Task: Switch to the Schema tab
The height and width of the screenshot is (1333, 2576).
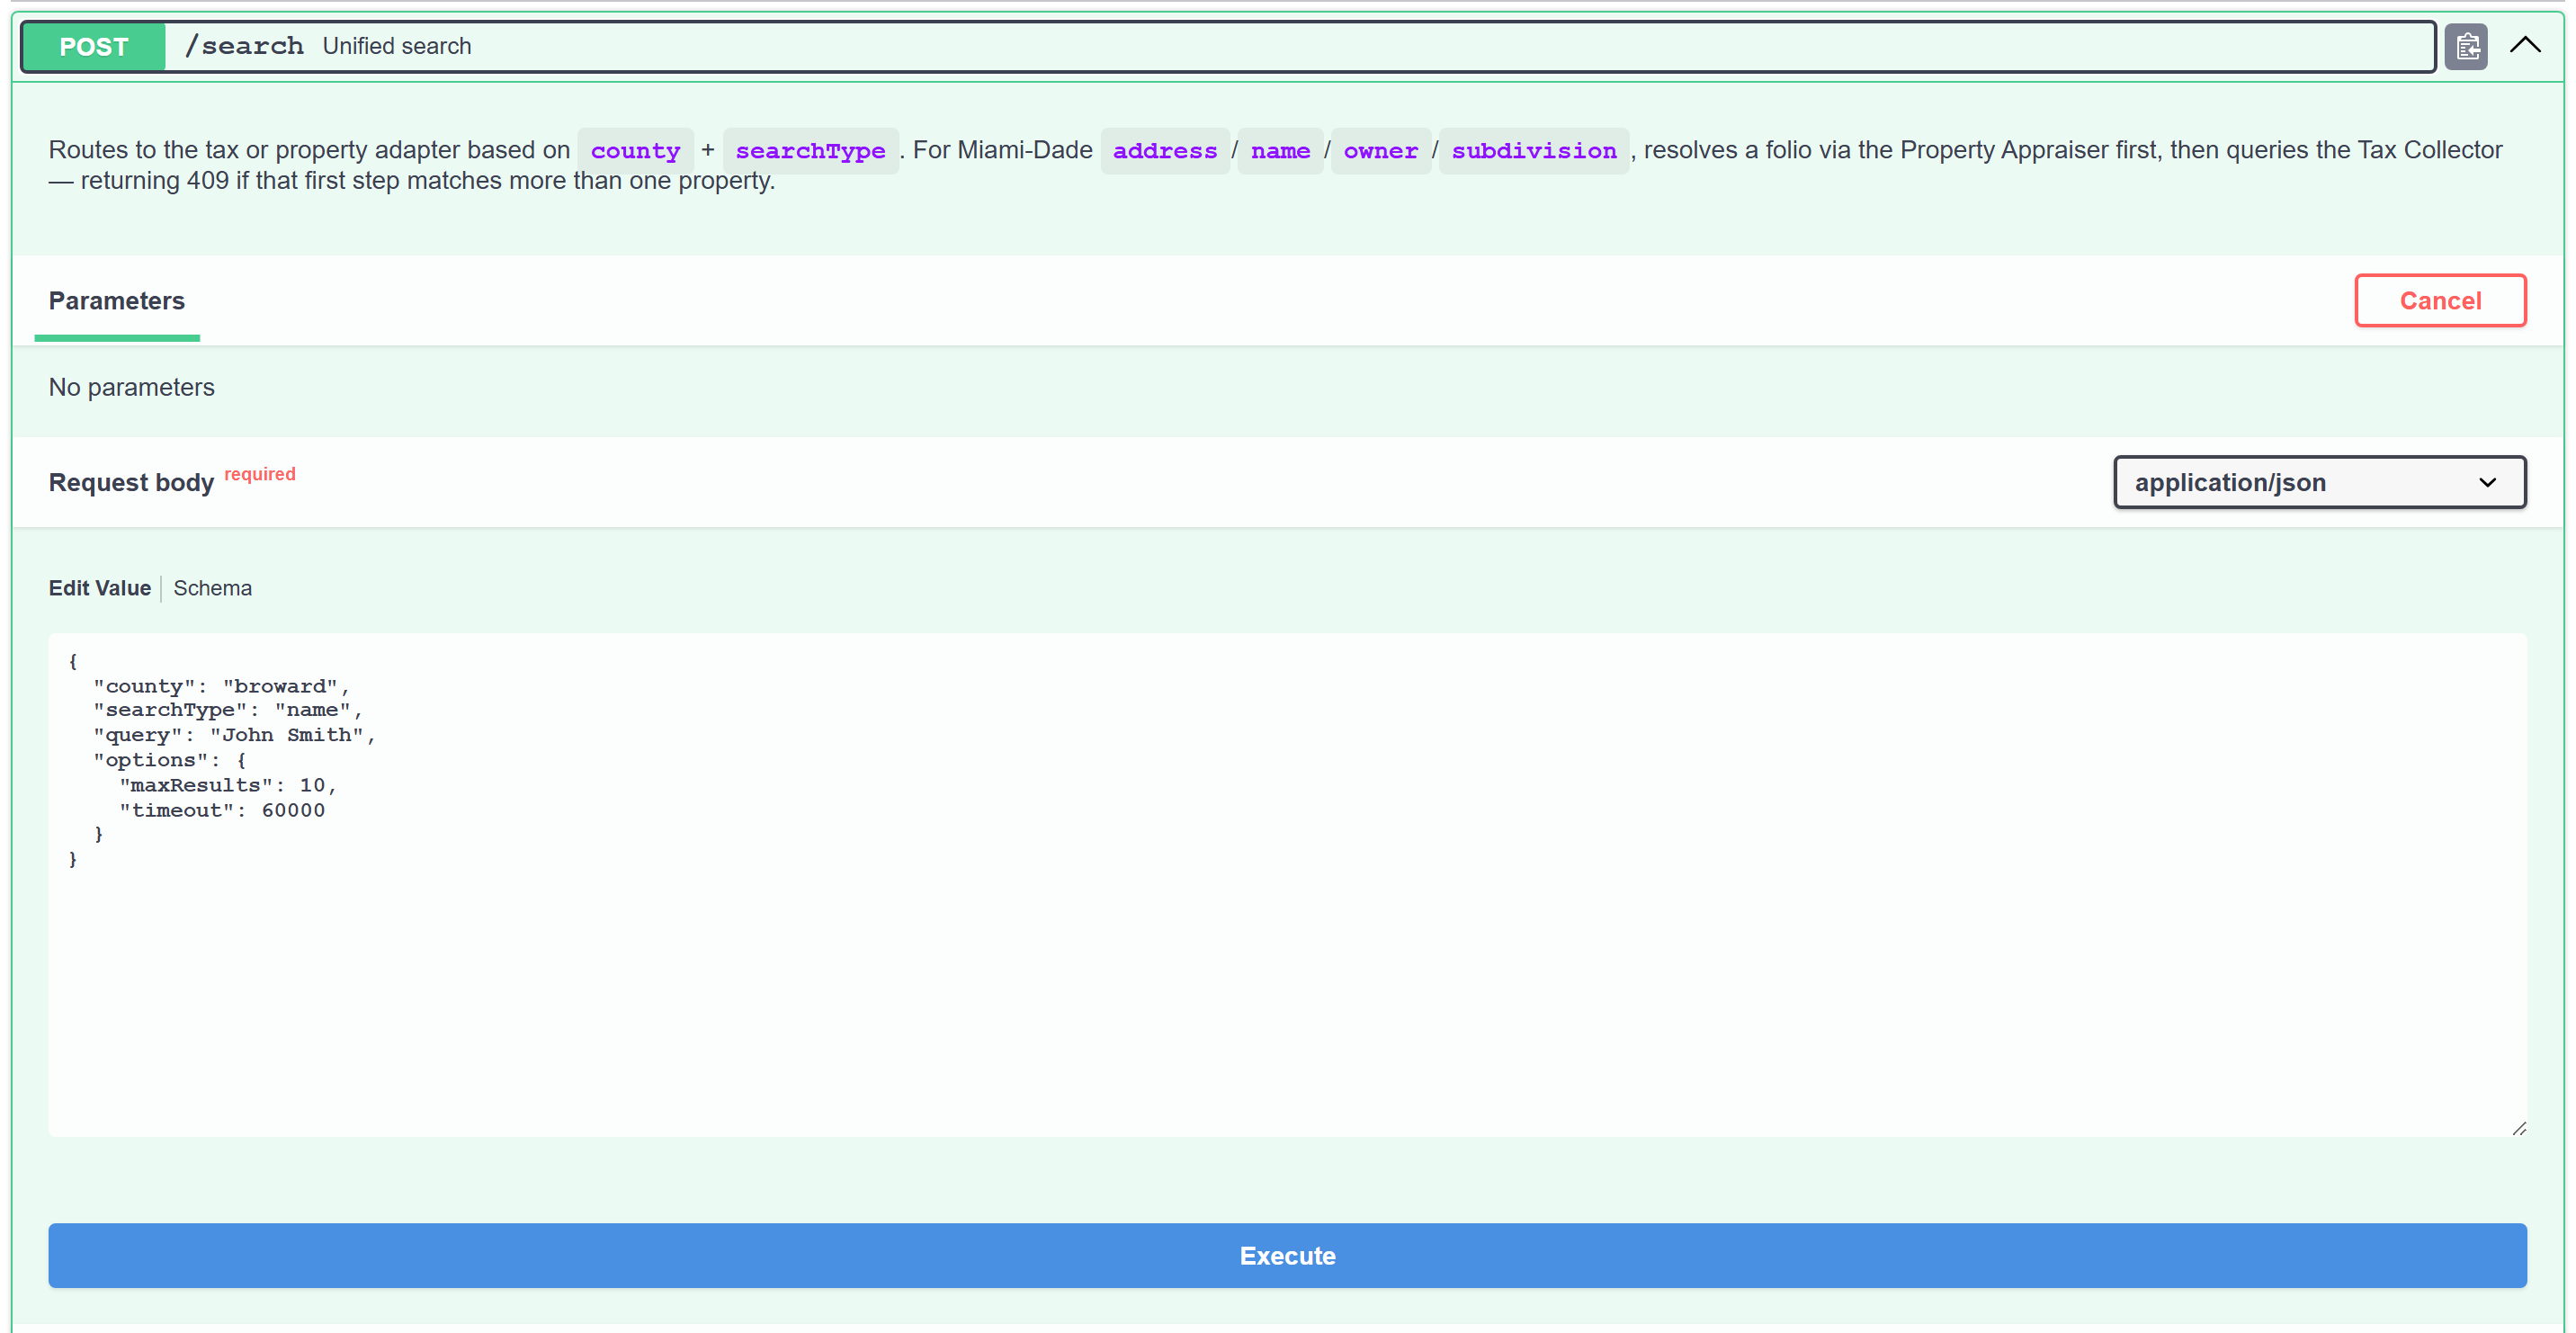Action: point(212,588)
